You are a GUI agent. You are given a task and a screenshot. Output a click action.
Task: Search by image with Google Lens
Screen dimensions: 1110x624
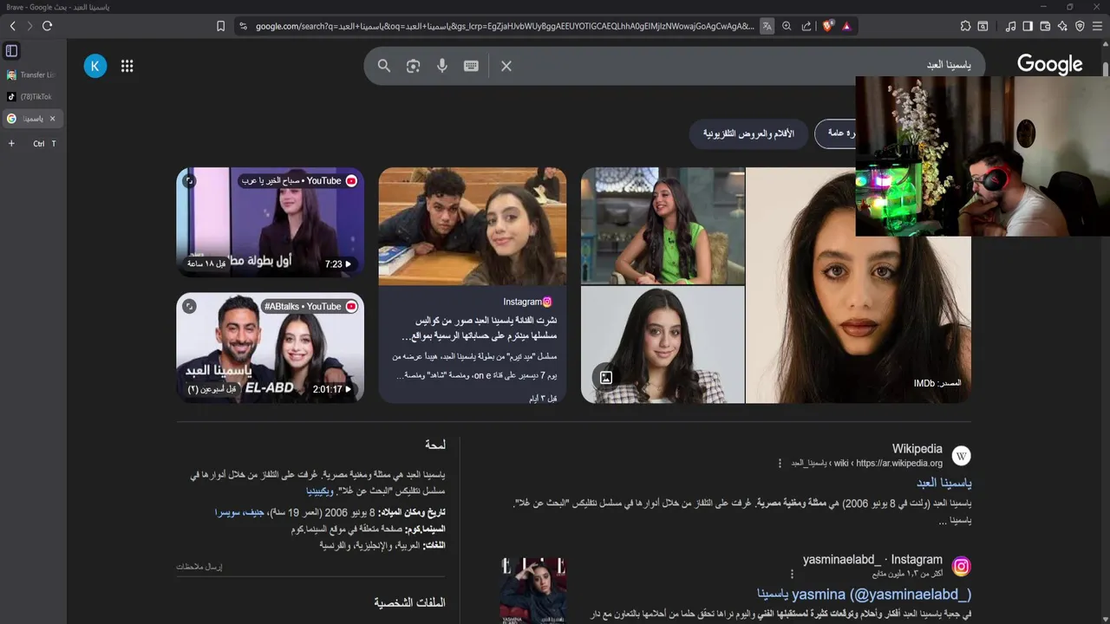click(414, 66)
